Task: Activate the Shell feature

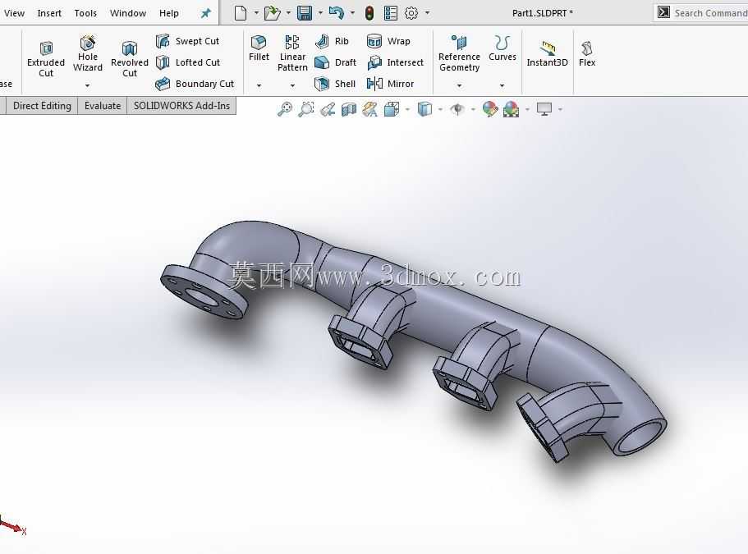Action: (x=335, y=84)
